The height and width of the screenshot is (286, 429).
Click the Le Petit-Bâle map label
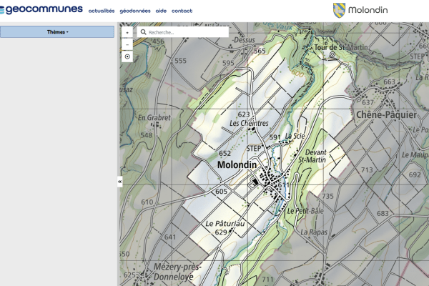[x=305, y=211]
